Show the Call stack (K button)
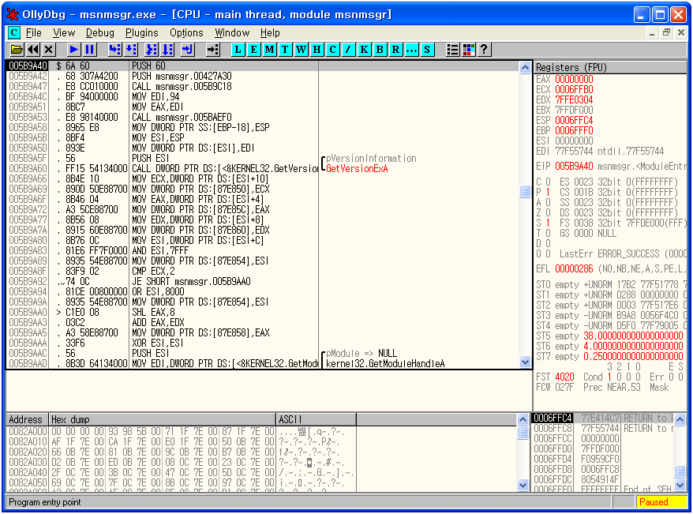This screenshot has height=514, width=693. tap(364, 50)
